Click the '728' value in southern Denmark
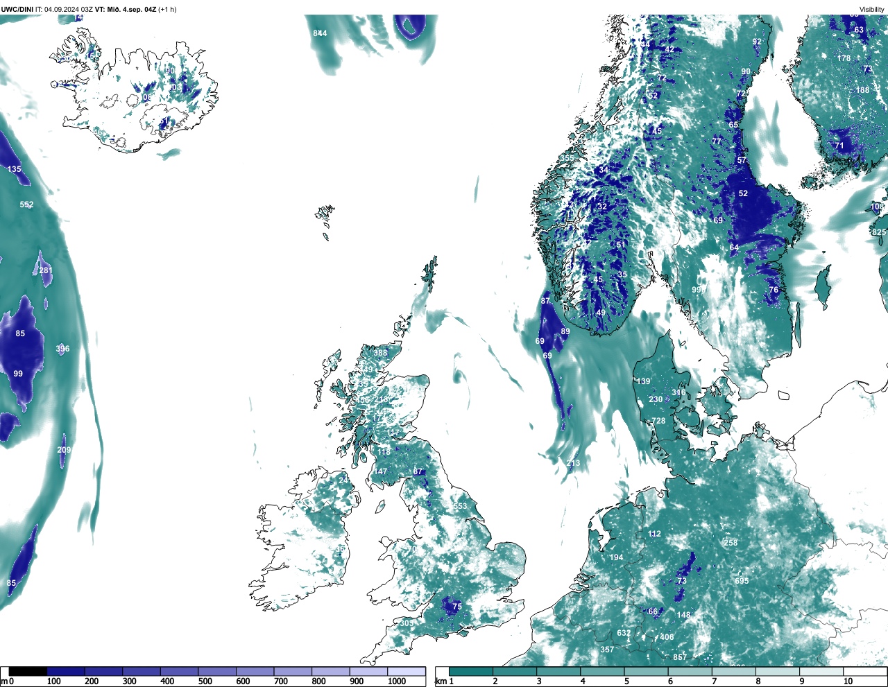888x687 pixels. 658,421
